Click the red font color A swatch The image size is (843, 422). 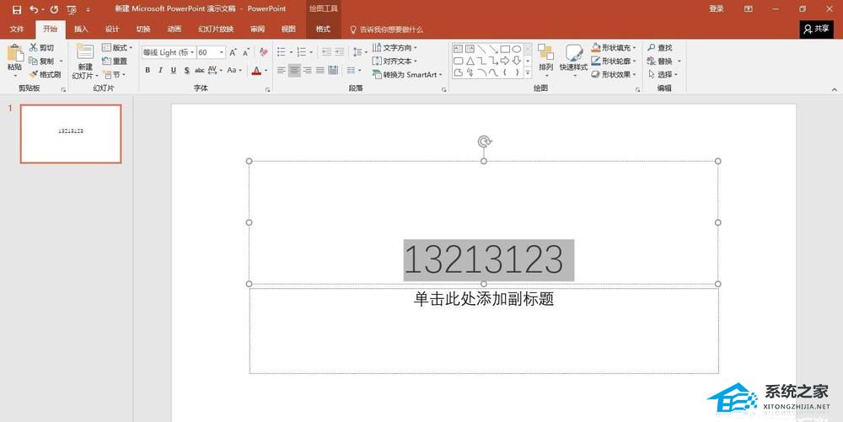(256, 71)
